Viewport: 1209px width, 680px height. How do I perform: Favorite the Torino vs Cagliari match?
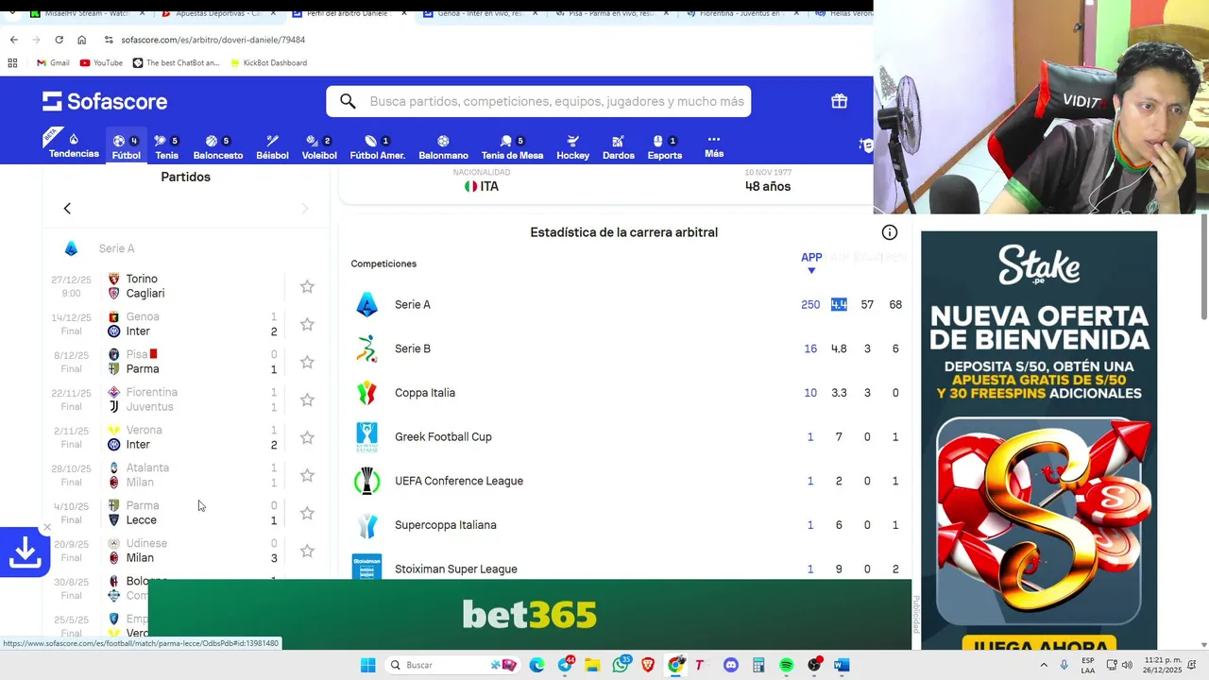click(307, 286)
